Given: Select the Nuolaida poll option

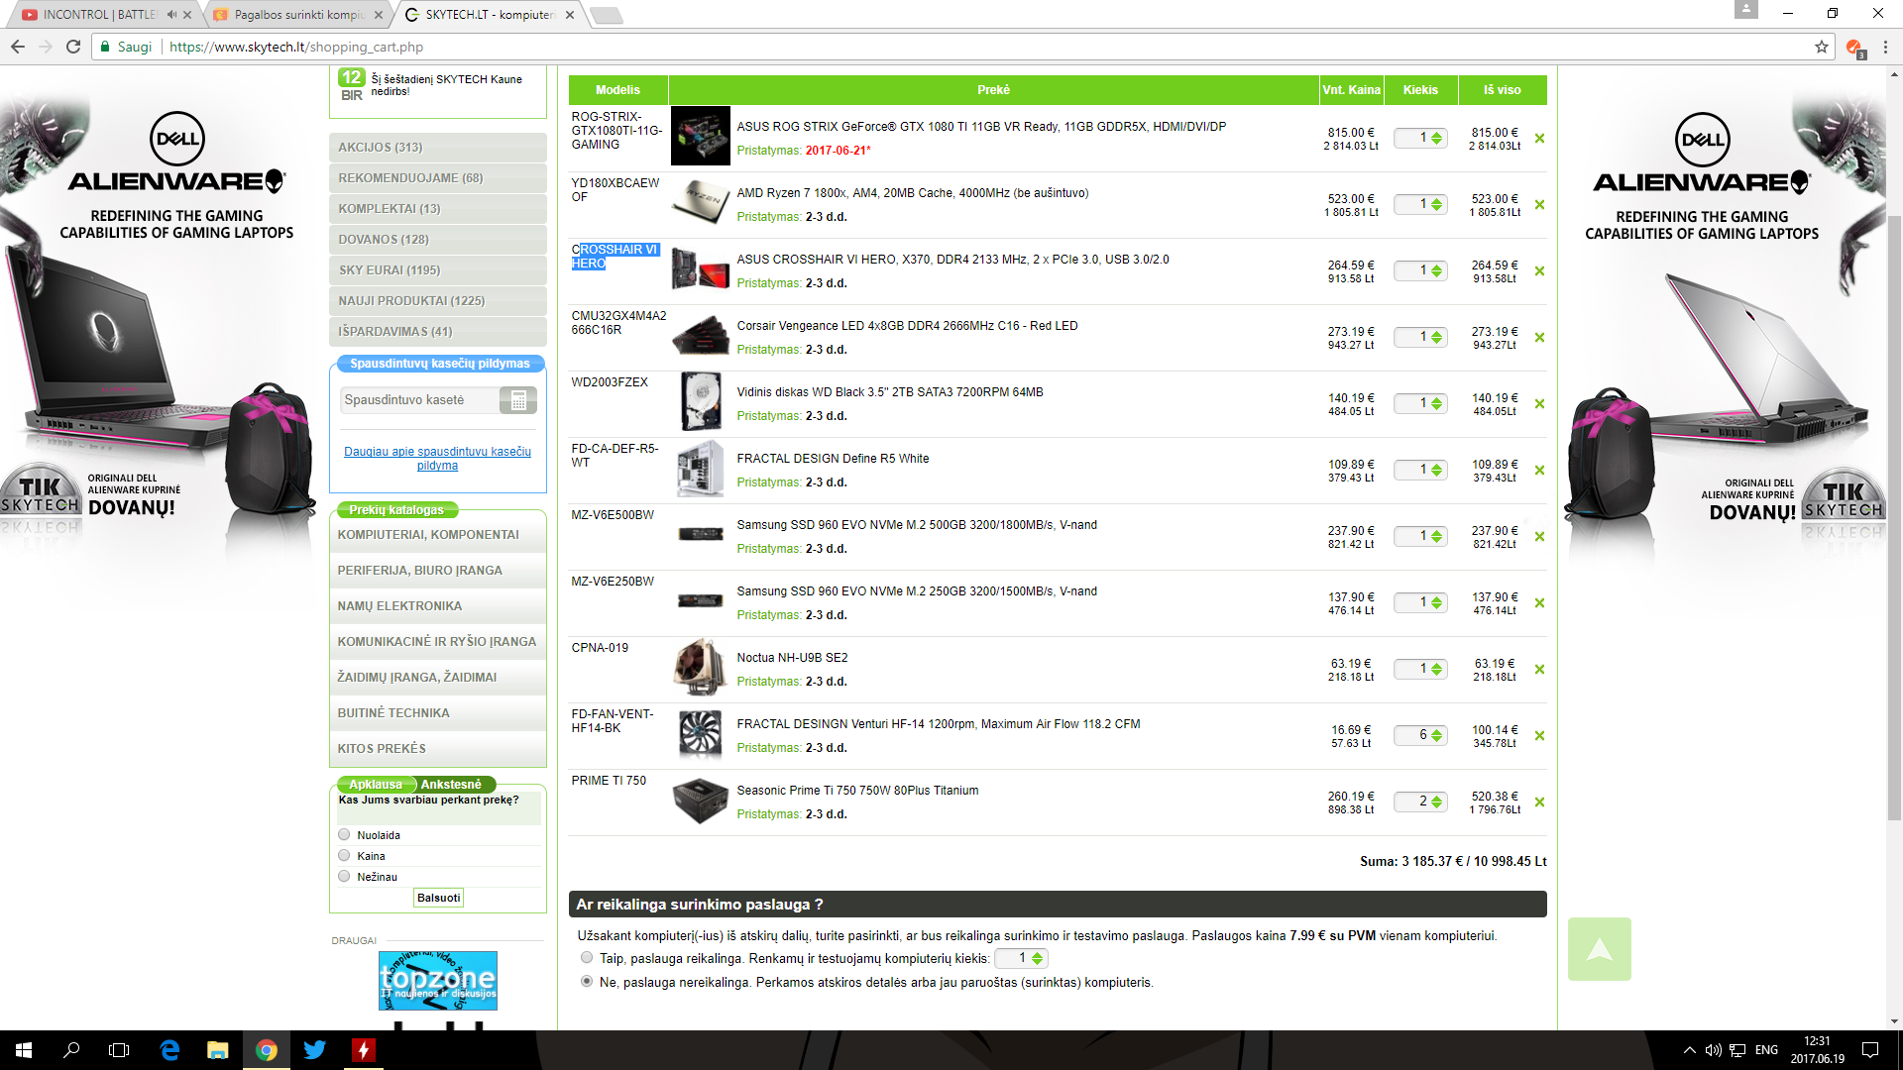Looking at the screenshot, I should 344,835.
